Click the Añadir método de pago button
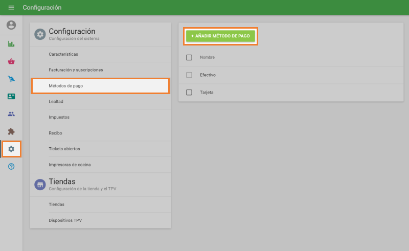 coord(220,36)
